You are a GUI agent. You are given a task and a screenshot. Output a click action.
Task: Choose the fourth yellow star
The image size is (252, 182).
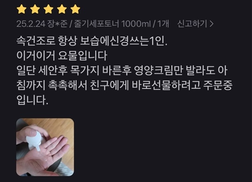click(x=62, y=10)
